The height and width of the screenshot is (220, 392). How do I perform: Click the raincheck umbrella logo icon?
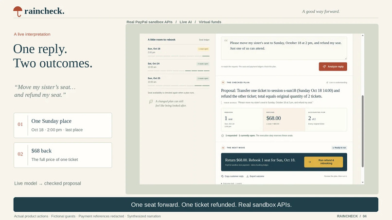[18, 11]
